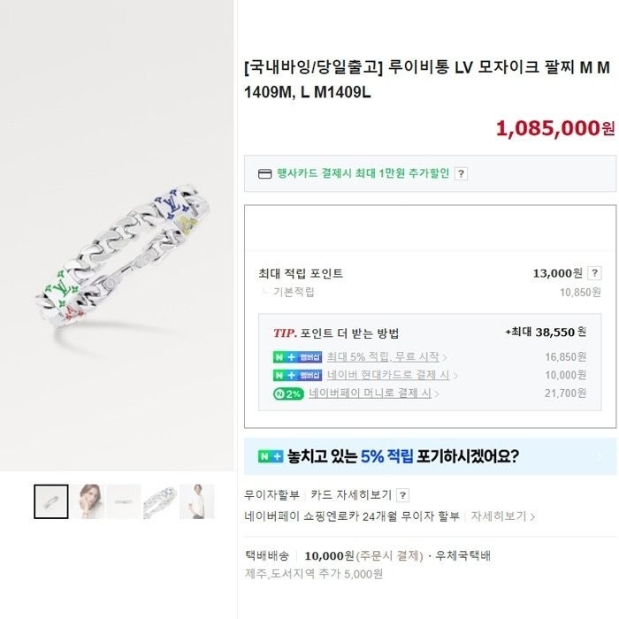The width and height of the screenshot is (619, 619).
Task: Click chevron after 네이버페이 머니로 결제 시
Action: coord(436,394)
